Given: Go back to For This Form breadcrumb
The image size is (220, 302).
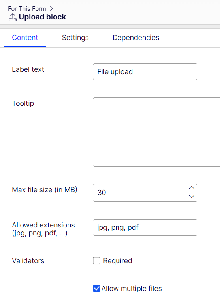Looking at the screenshot, I should click(27, 9).
